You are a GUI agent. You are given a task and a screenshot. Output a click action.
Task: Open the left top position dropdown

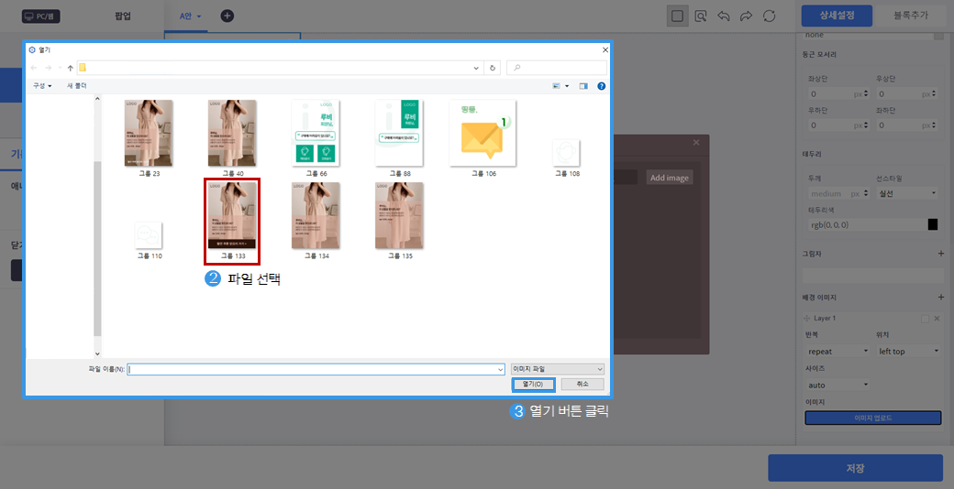click(x=907, y=351)
